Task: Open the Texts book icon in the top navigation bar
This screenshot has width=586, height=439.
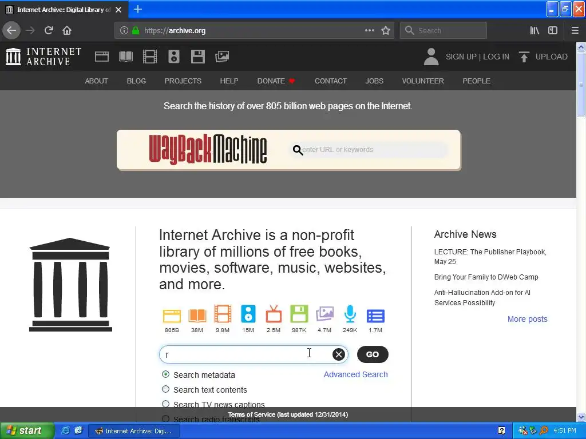Action: [x=125, y=57]
